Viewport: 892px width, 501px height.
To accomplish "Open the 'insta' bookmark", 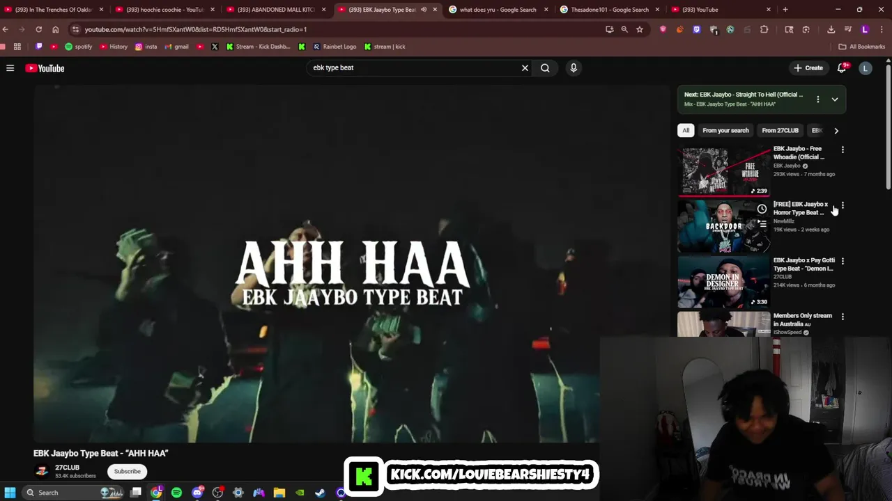I will [146, 47].
